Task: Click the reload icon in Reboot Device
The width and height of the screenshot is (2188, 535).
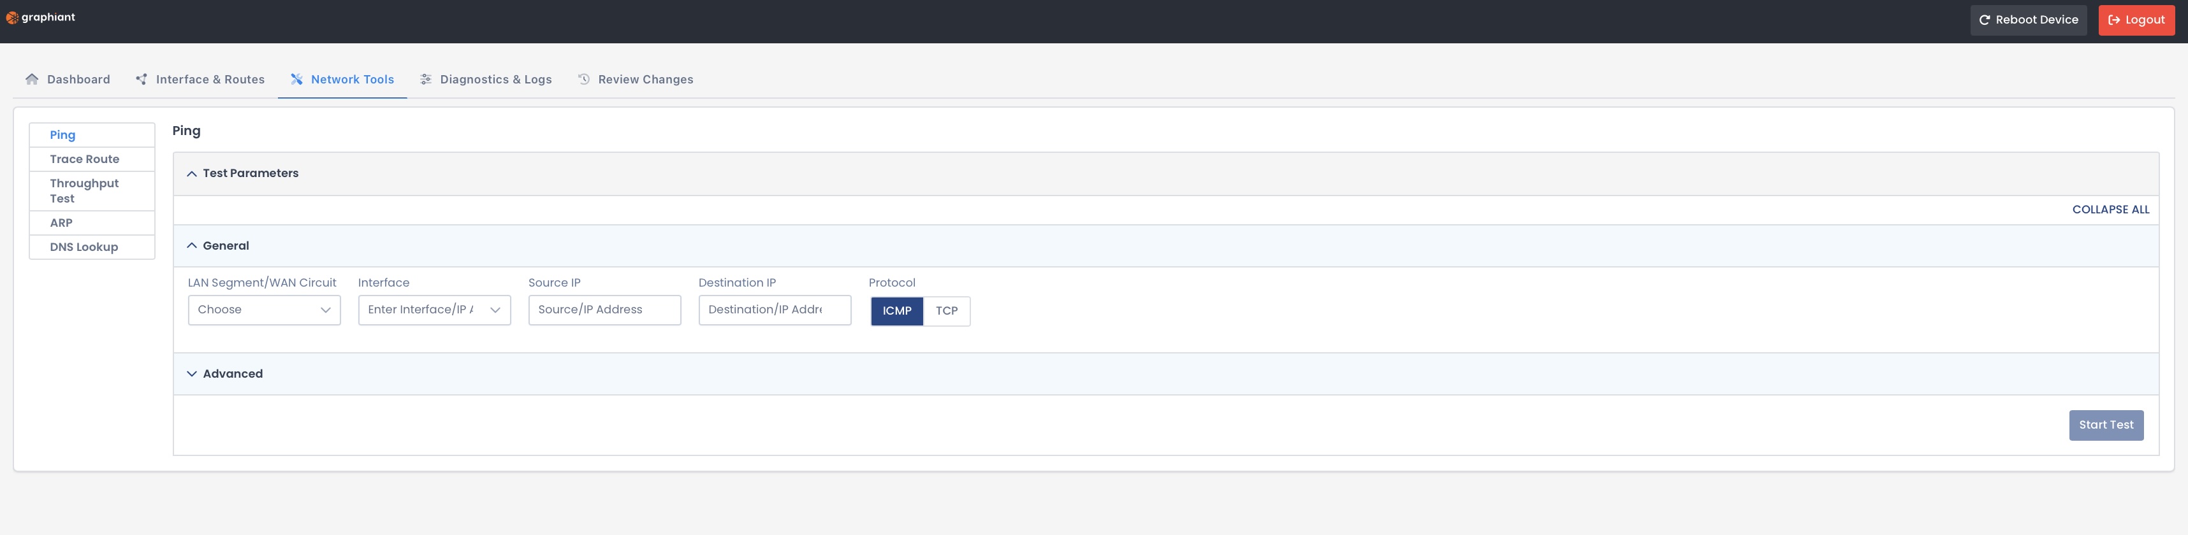Action: [1985, 20]
